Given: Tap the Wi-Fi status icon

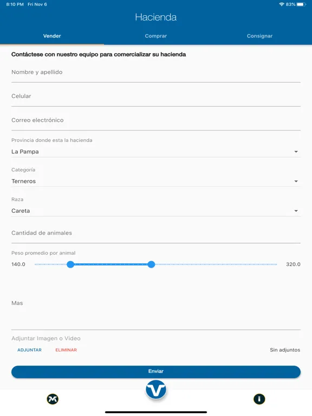Looking at the screenshot, I should coord(282,4).
